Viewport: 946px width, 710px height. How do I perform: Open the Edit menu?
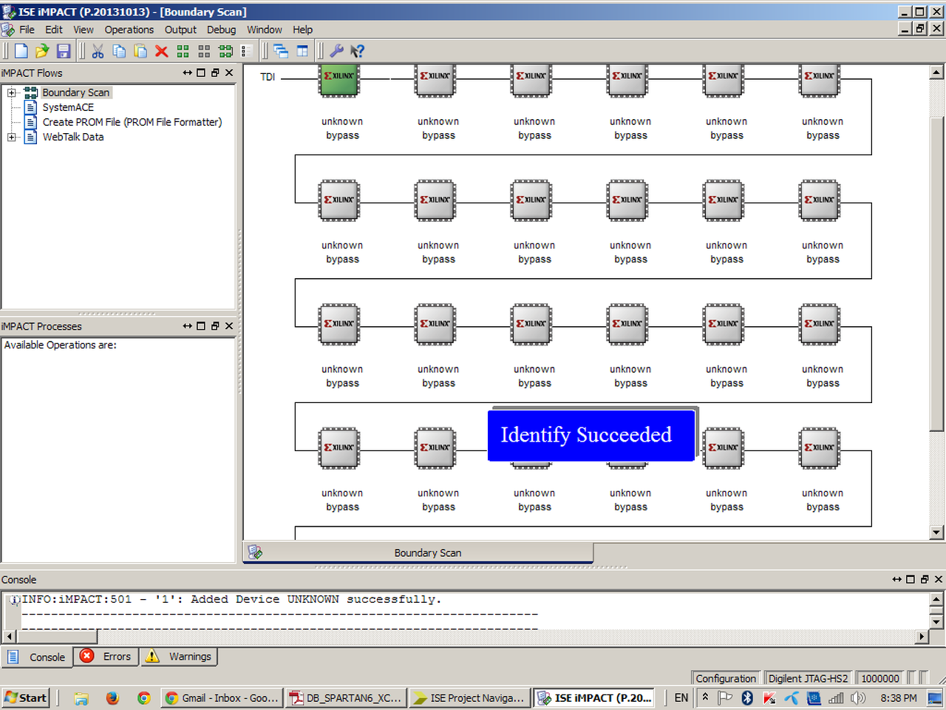(54, 30)
